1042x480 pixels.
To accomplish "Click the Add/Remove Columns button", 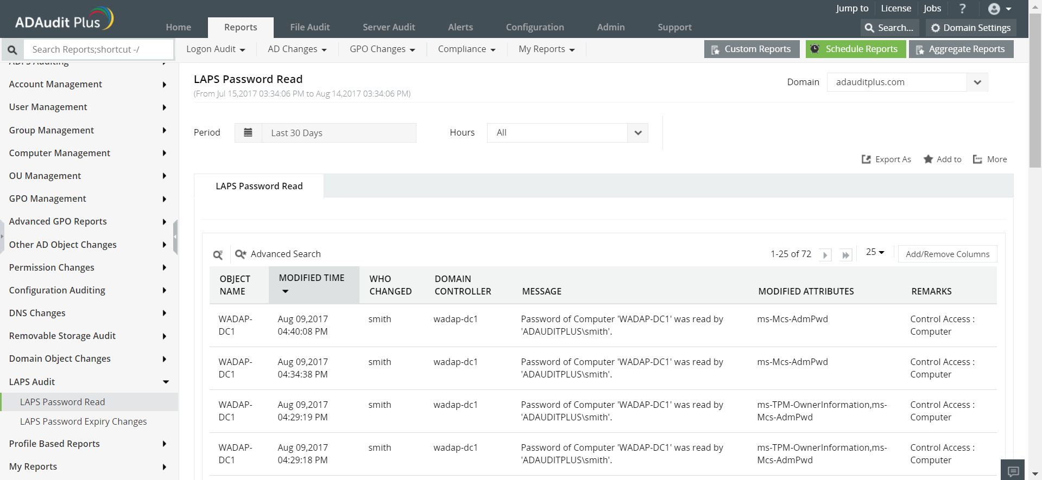I will click(947, 254).
